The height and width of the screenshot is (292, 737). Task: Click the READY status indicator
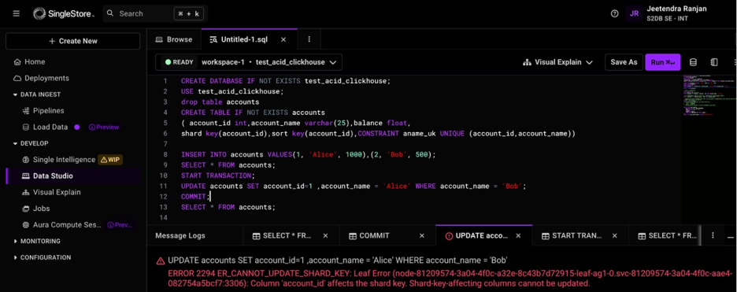(179, 62)
